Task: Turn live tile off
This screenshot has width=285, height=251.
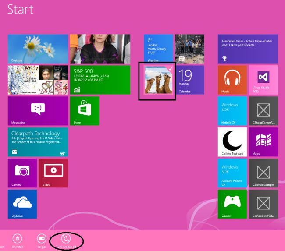Action: [66, 241]
